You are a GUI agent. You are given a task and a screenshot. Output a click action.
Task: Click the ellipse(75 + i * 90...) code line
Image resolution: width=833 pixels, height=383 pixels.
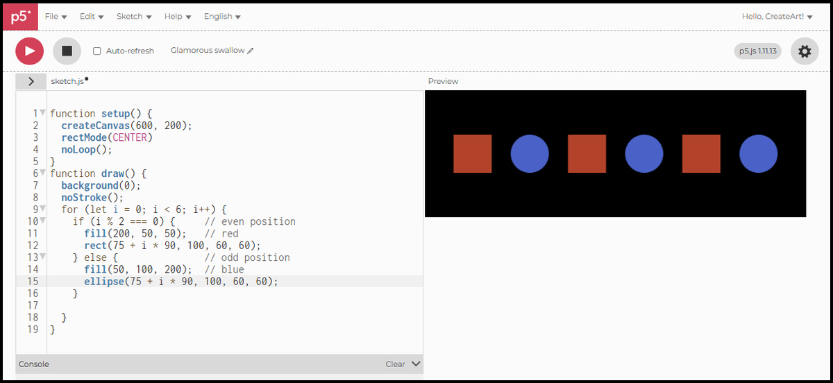click(181, 281)
